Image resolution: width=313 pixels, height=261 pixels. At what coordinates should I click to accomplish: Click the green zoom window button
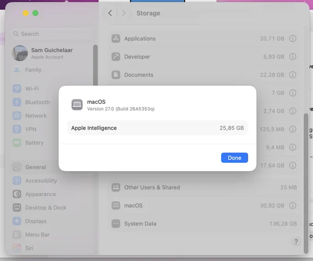click(x=35, y=13)
